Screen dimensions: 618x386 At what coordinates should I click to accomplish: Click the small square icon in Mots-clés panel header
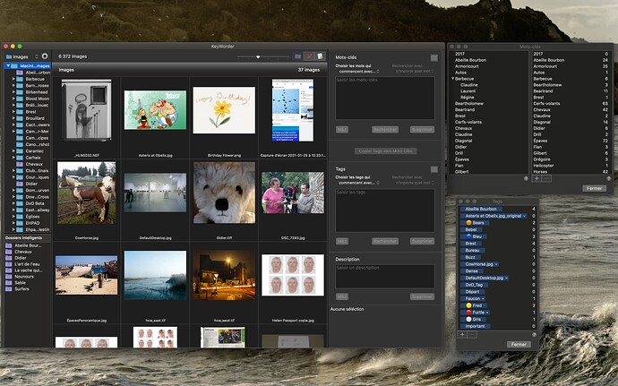point(433,58)
